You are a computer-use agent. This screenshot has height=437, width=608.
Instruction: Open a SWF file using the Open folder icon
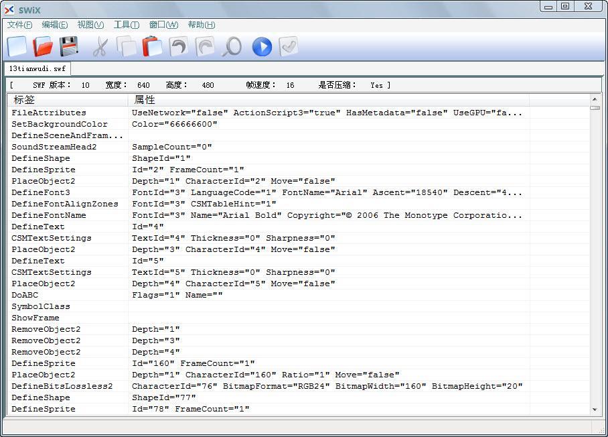click(44, 46)
